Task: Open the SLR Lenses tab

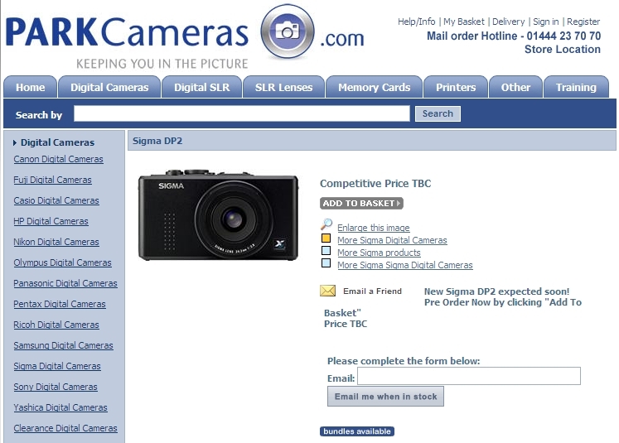Action: 284,87
